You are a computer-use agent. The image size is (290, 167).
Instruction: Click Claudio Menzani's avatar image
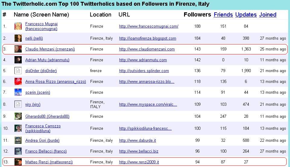pyautogui.click(x=18, y=49)
